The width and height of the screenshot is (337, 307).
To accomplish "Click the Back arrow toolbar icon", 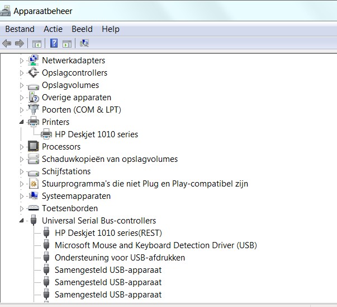I will click(x=7, y=43).
